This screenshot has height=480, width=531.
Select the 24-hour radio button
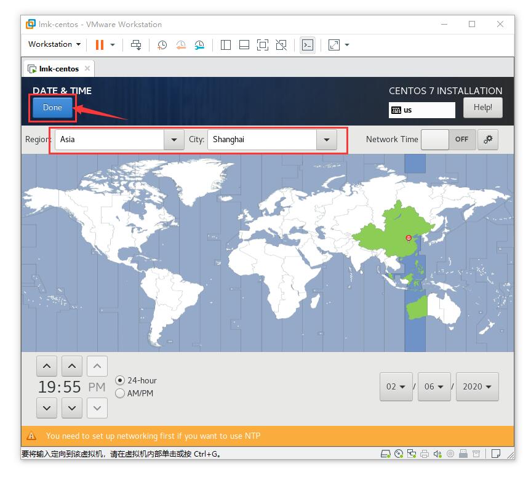click(120, 380)
